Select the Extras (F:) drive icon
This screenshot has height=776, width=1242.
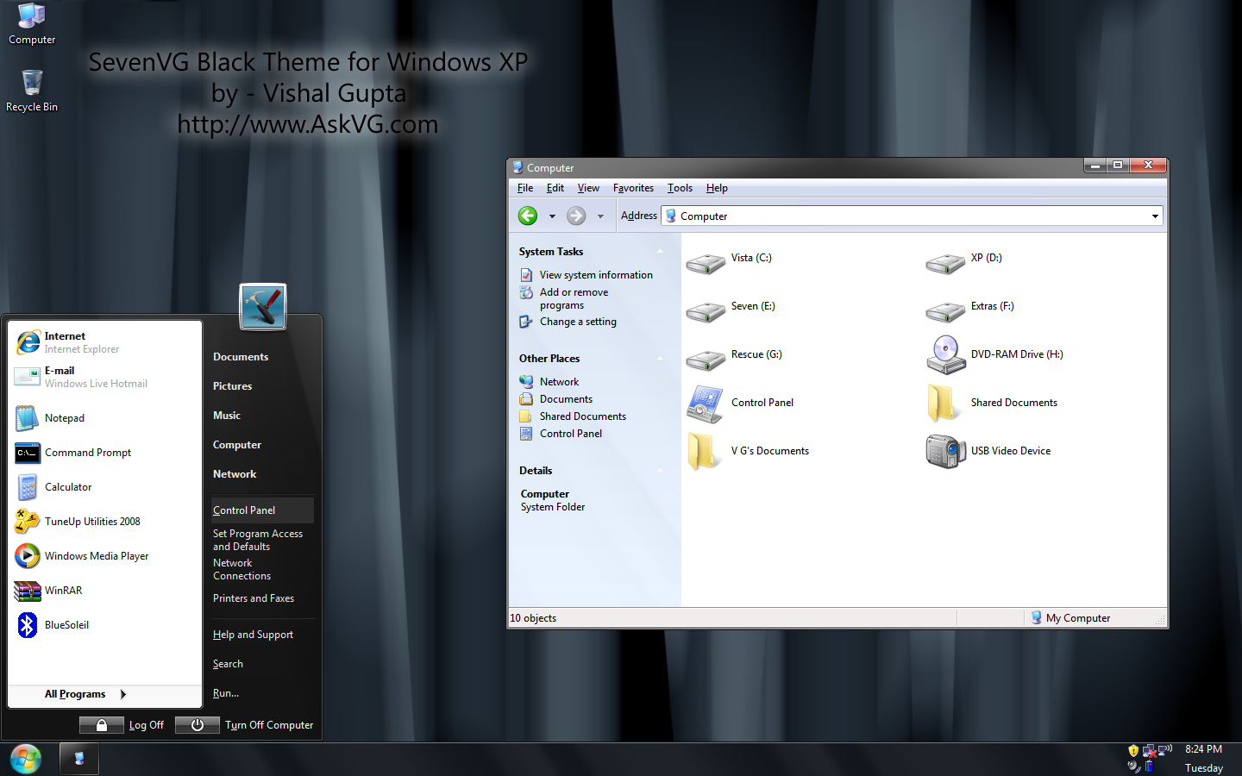click(x=945, y=312)
